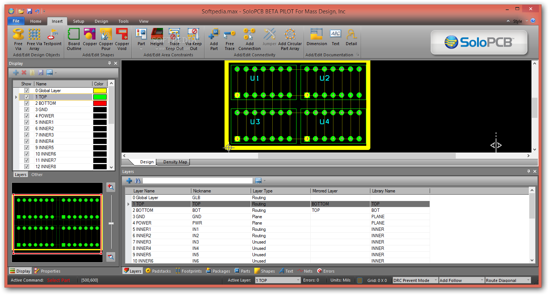The image size is (549, 295).
Task: Select the Trace Keep Out tool
Action: (x=175, y=40)
